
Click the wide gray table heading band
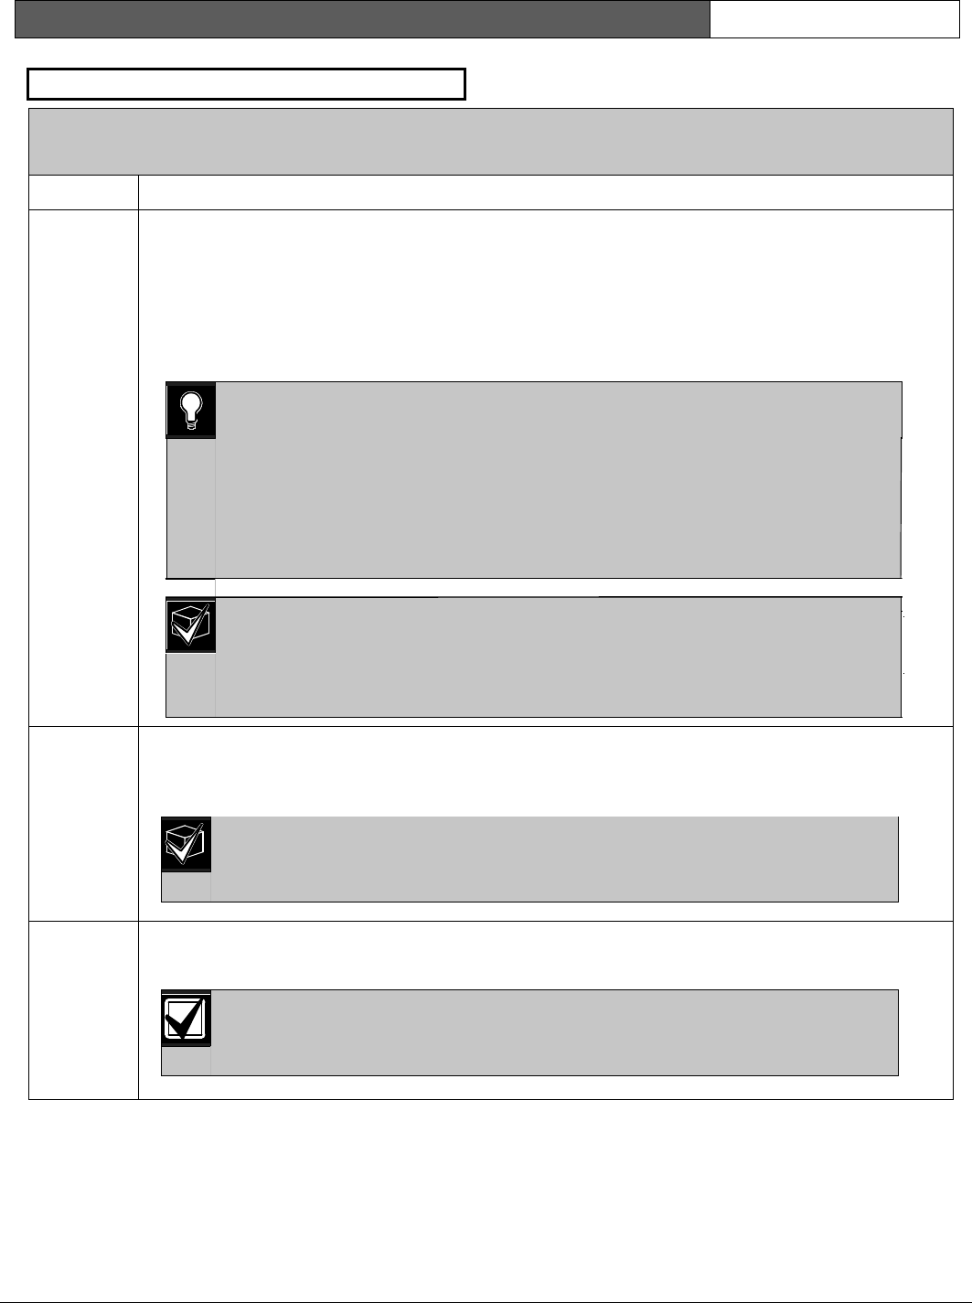491,142
